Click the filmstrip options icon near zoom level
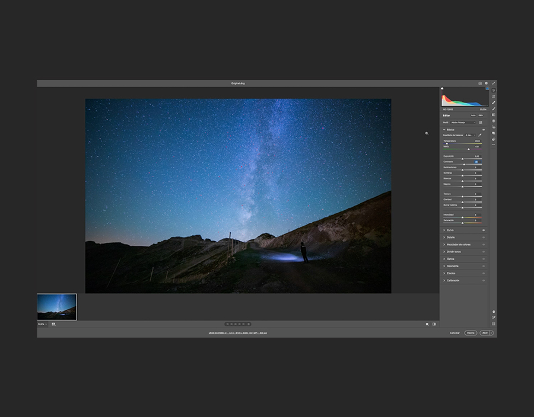Viewport: 534px width, 417px height. tap(53, 324)
